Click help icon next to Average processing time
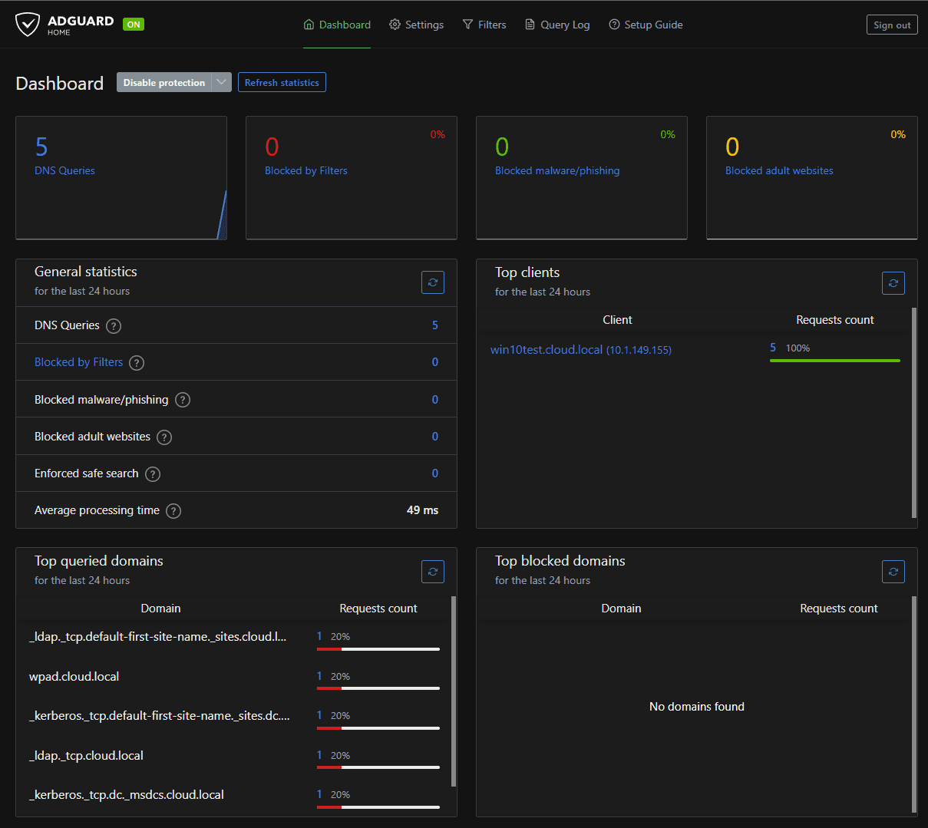 tap(173, 511)
